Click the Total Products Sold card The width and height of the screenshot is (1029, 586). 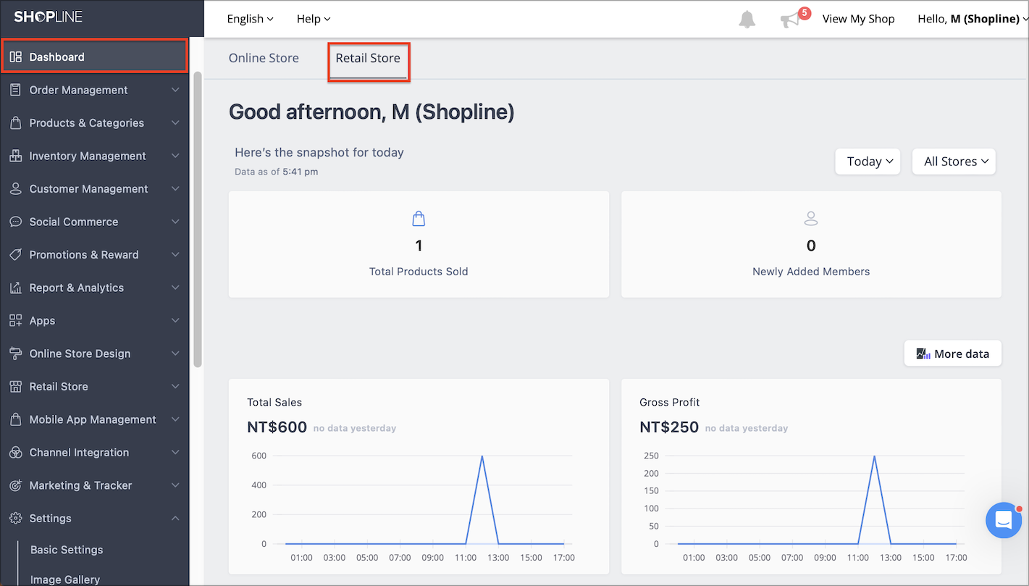[x=419, y=244]
